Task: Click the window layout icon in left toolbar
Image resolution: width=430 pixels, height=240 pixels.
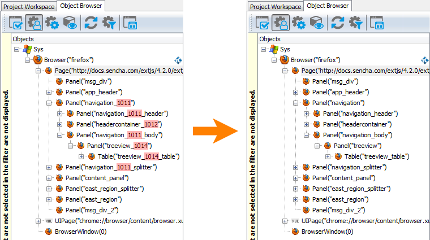Action: click(130, 23)
